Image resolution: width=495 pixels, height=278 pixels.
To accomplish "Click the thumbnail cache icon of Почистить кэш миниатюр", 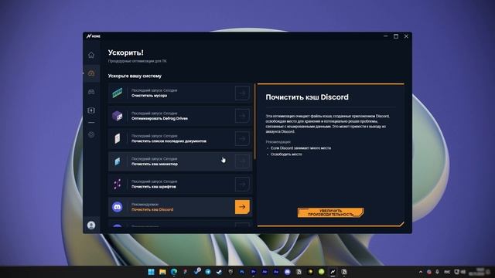I will click(118, 161).
